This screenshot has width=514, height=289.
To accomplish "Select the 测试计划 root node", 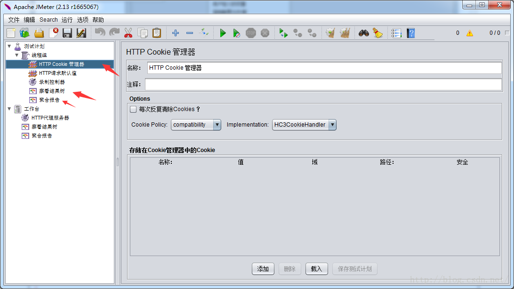I will (34, 46).
